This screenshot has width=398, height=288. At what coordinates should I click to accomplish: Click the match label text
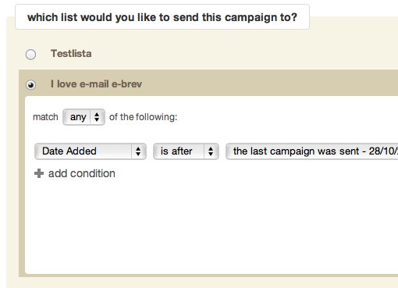pyautogui.click(x=45, y=117)
